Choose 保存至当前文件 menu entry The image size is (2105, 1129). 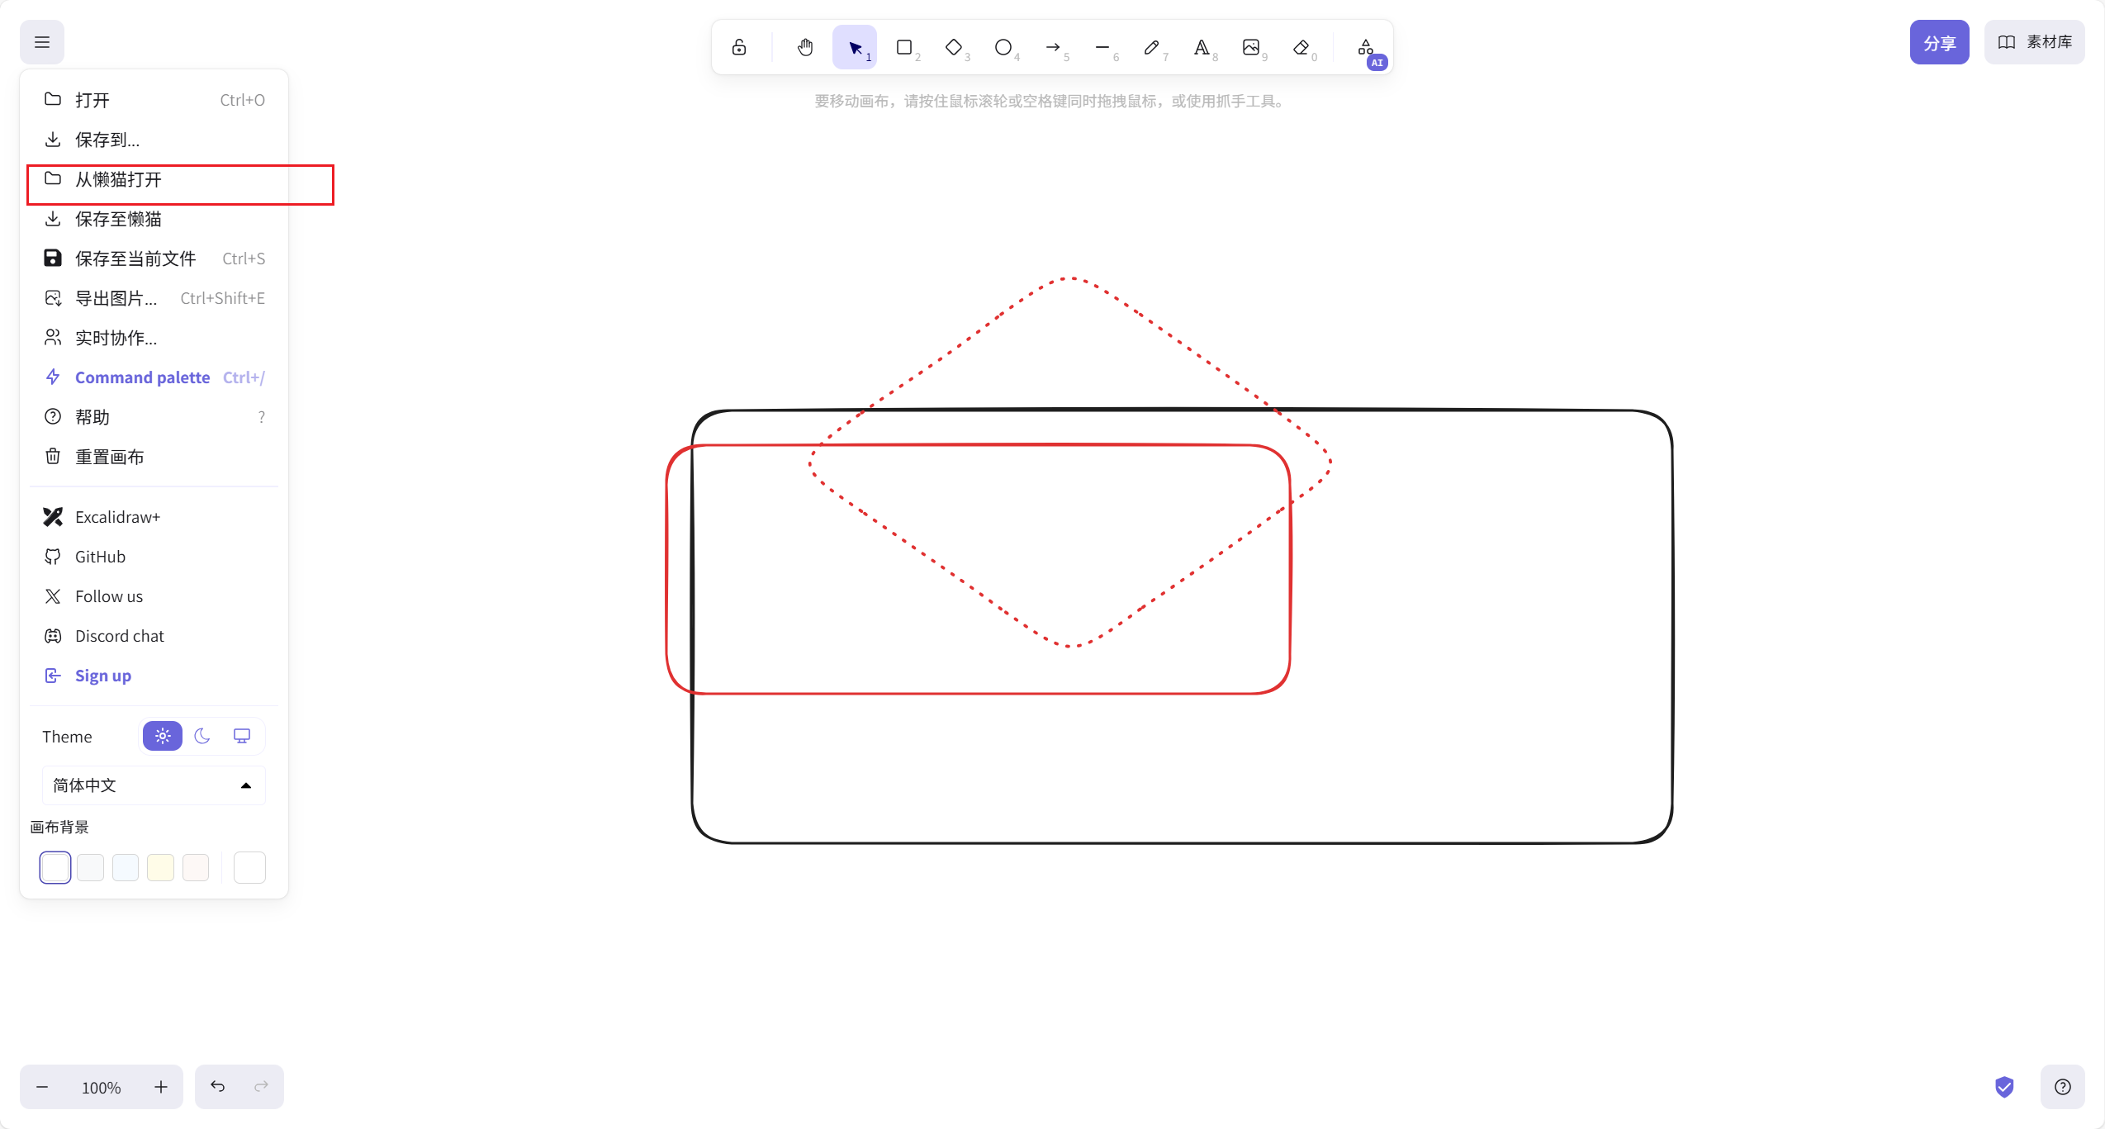point(154,259)
